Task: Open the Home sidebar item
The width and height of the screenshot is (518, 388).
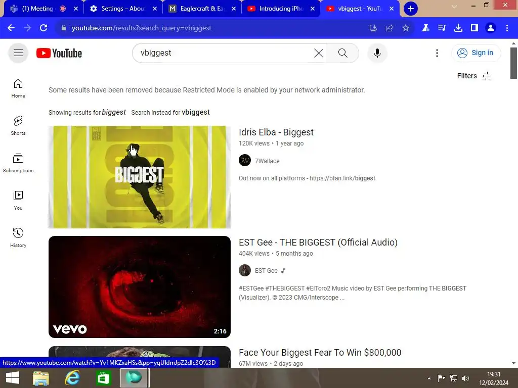Action: [x=18, y=88]
